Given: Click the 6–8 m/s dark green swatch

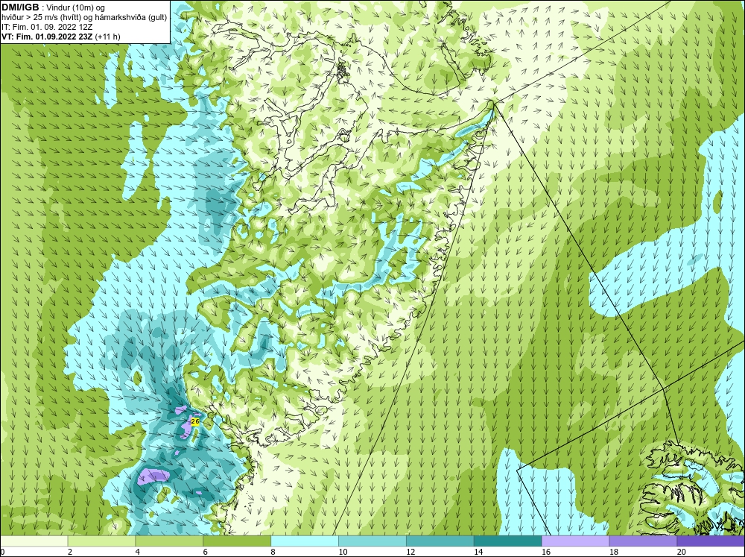Looking at the screenshot, I should coord(237,541).
